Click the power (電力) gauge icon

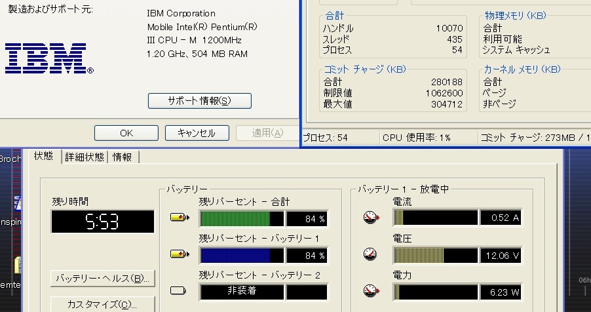tap(372, 291)
